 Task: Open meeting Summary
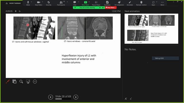tap(107, 3)
